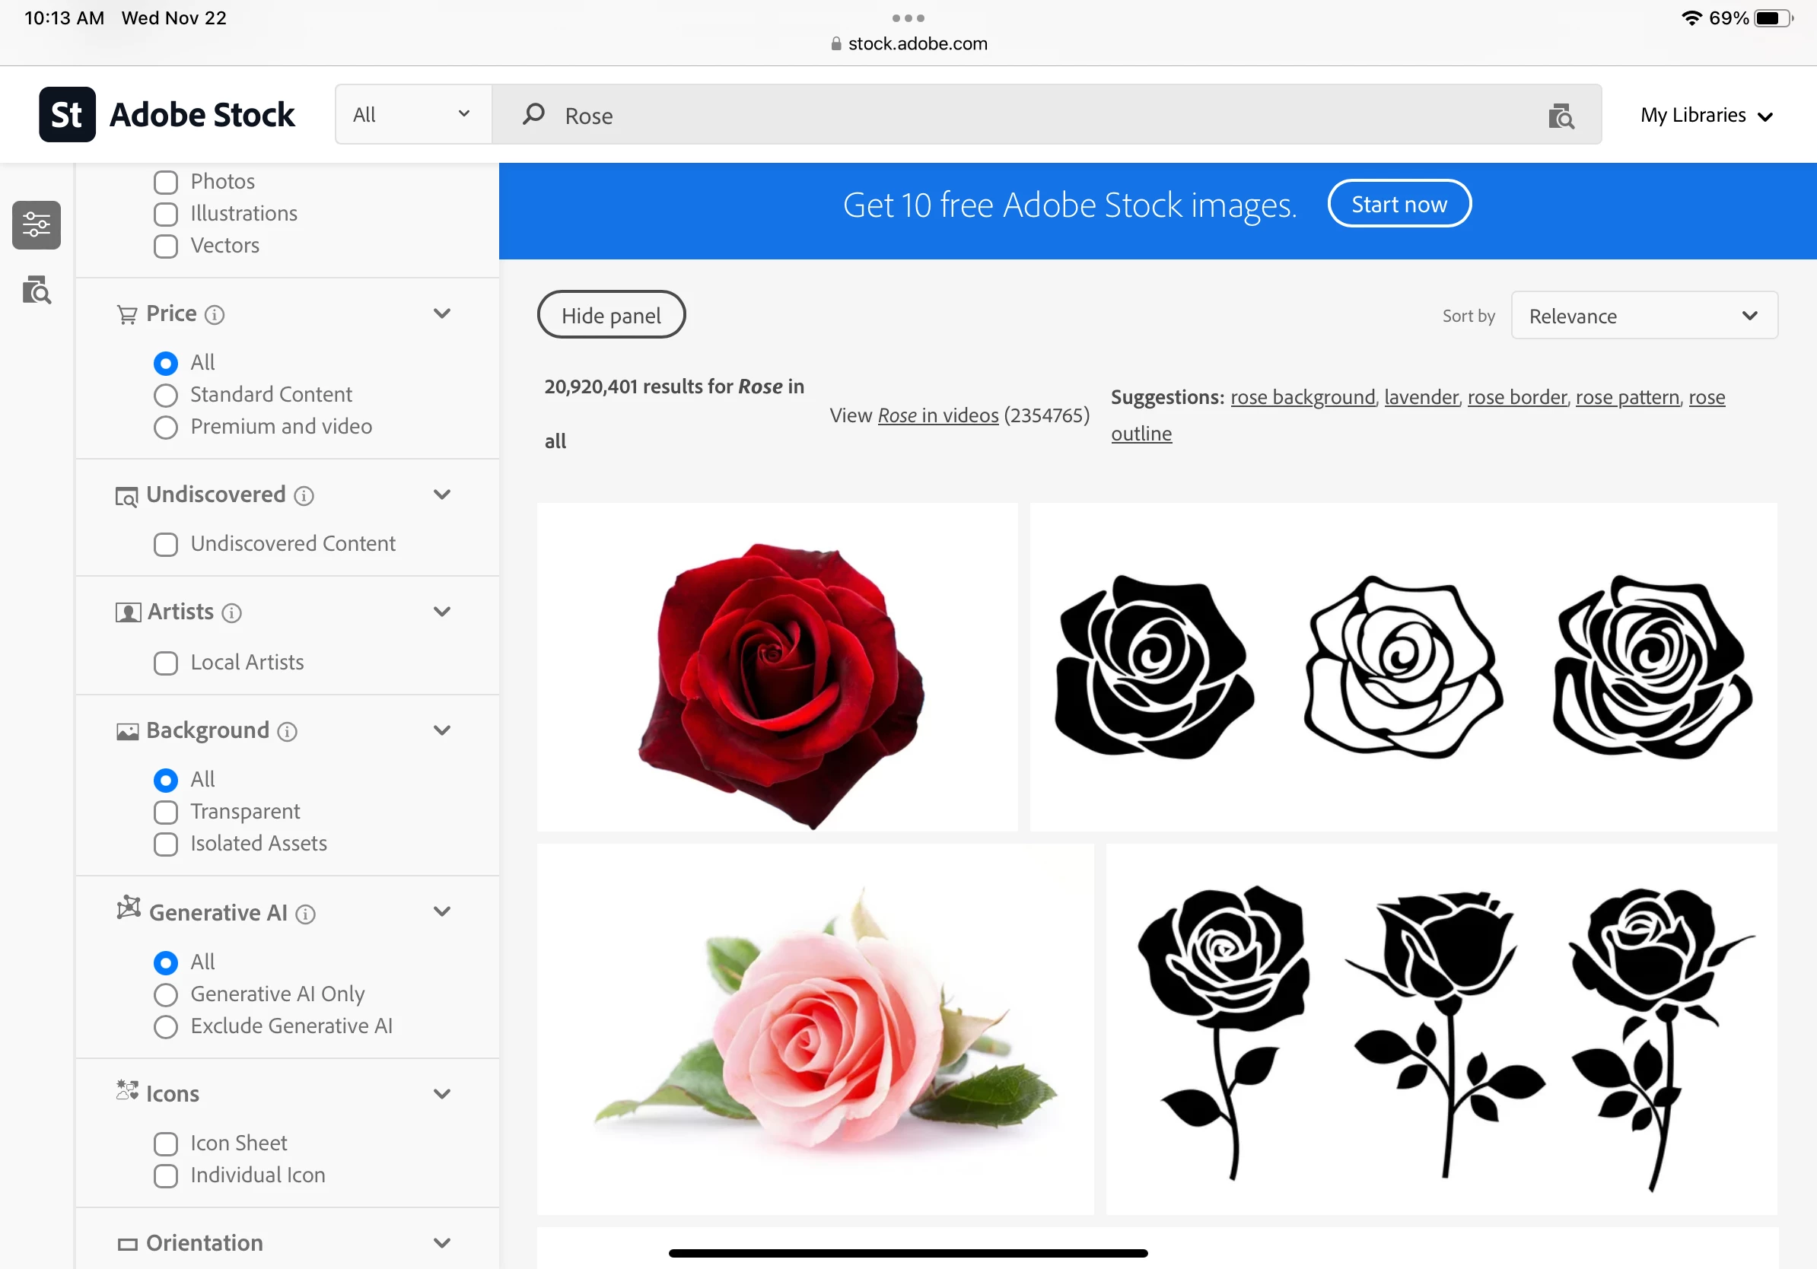Check the Undiscovered Content checkbox
This screenshot has height=1269, width=1817.
[165, 544]
